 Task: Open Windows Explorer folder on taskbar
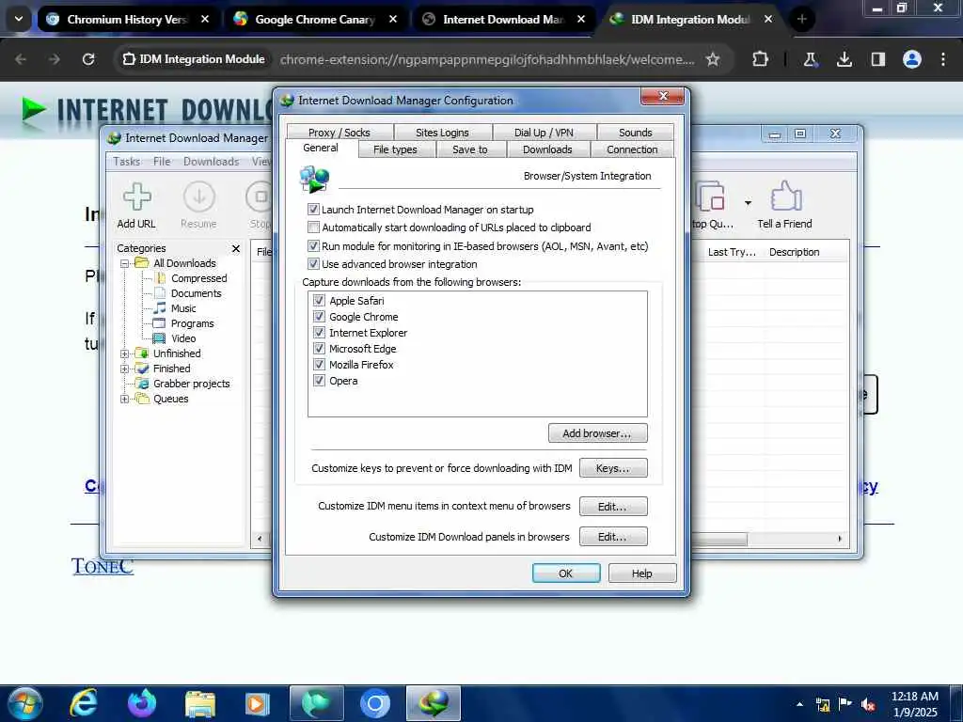click(x=200, y=703)
